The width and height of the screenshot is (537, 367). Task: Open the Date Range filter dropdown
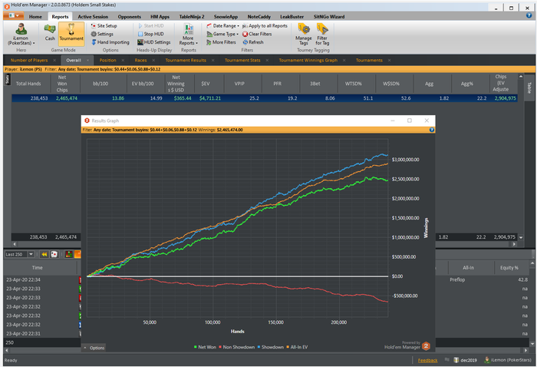pyautogui.click(x=222, y=25)
